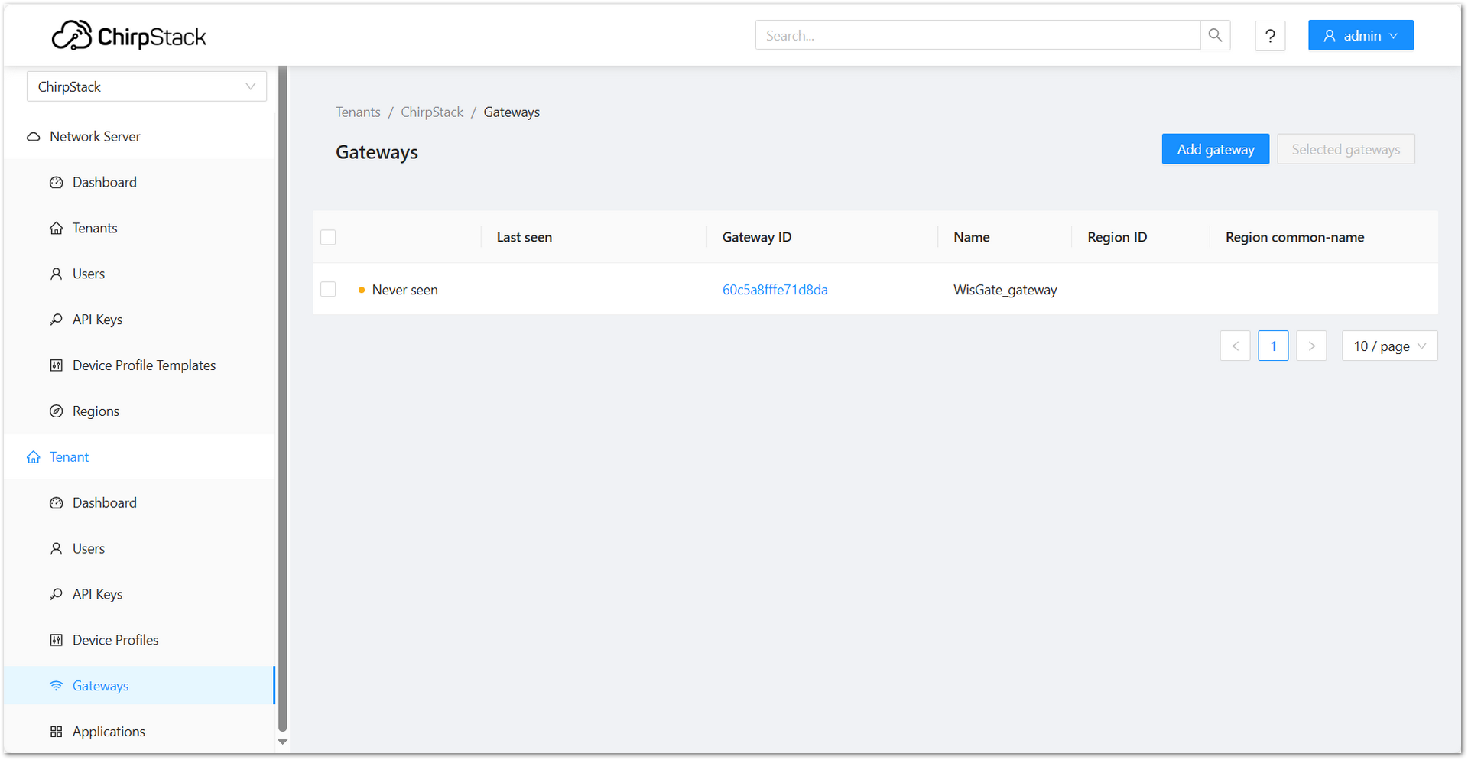Viewport: 1468px width, 760px height.
Task: Click the Network Server cloud icon
Action: tap(34, 137)
